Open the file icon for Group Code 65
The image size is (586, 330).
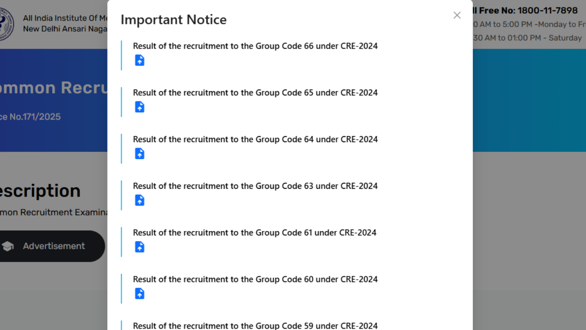click(140, 107)
